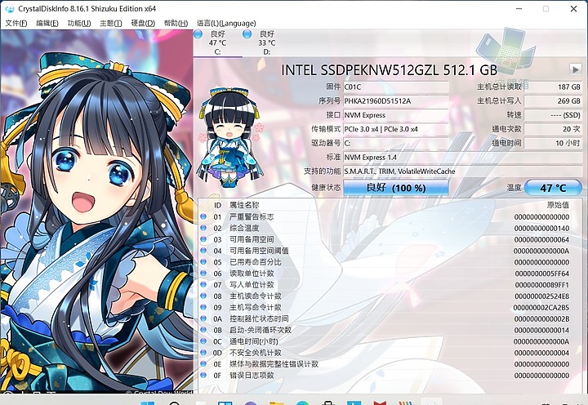Open the 功能(U) menu
The image size is (588, 405).
pos(79,23)
